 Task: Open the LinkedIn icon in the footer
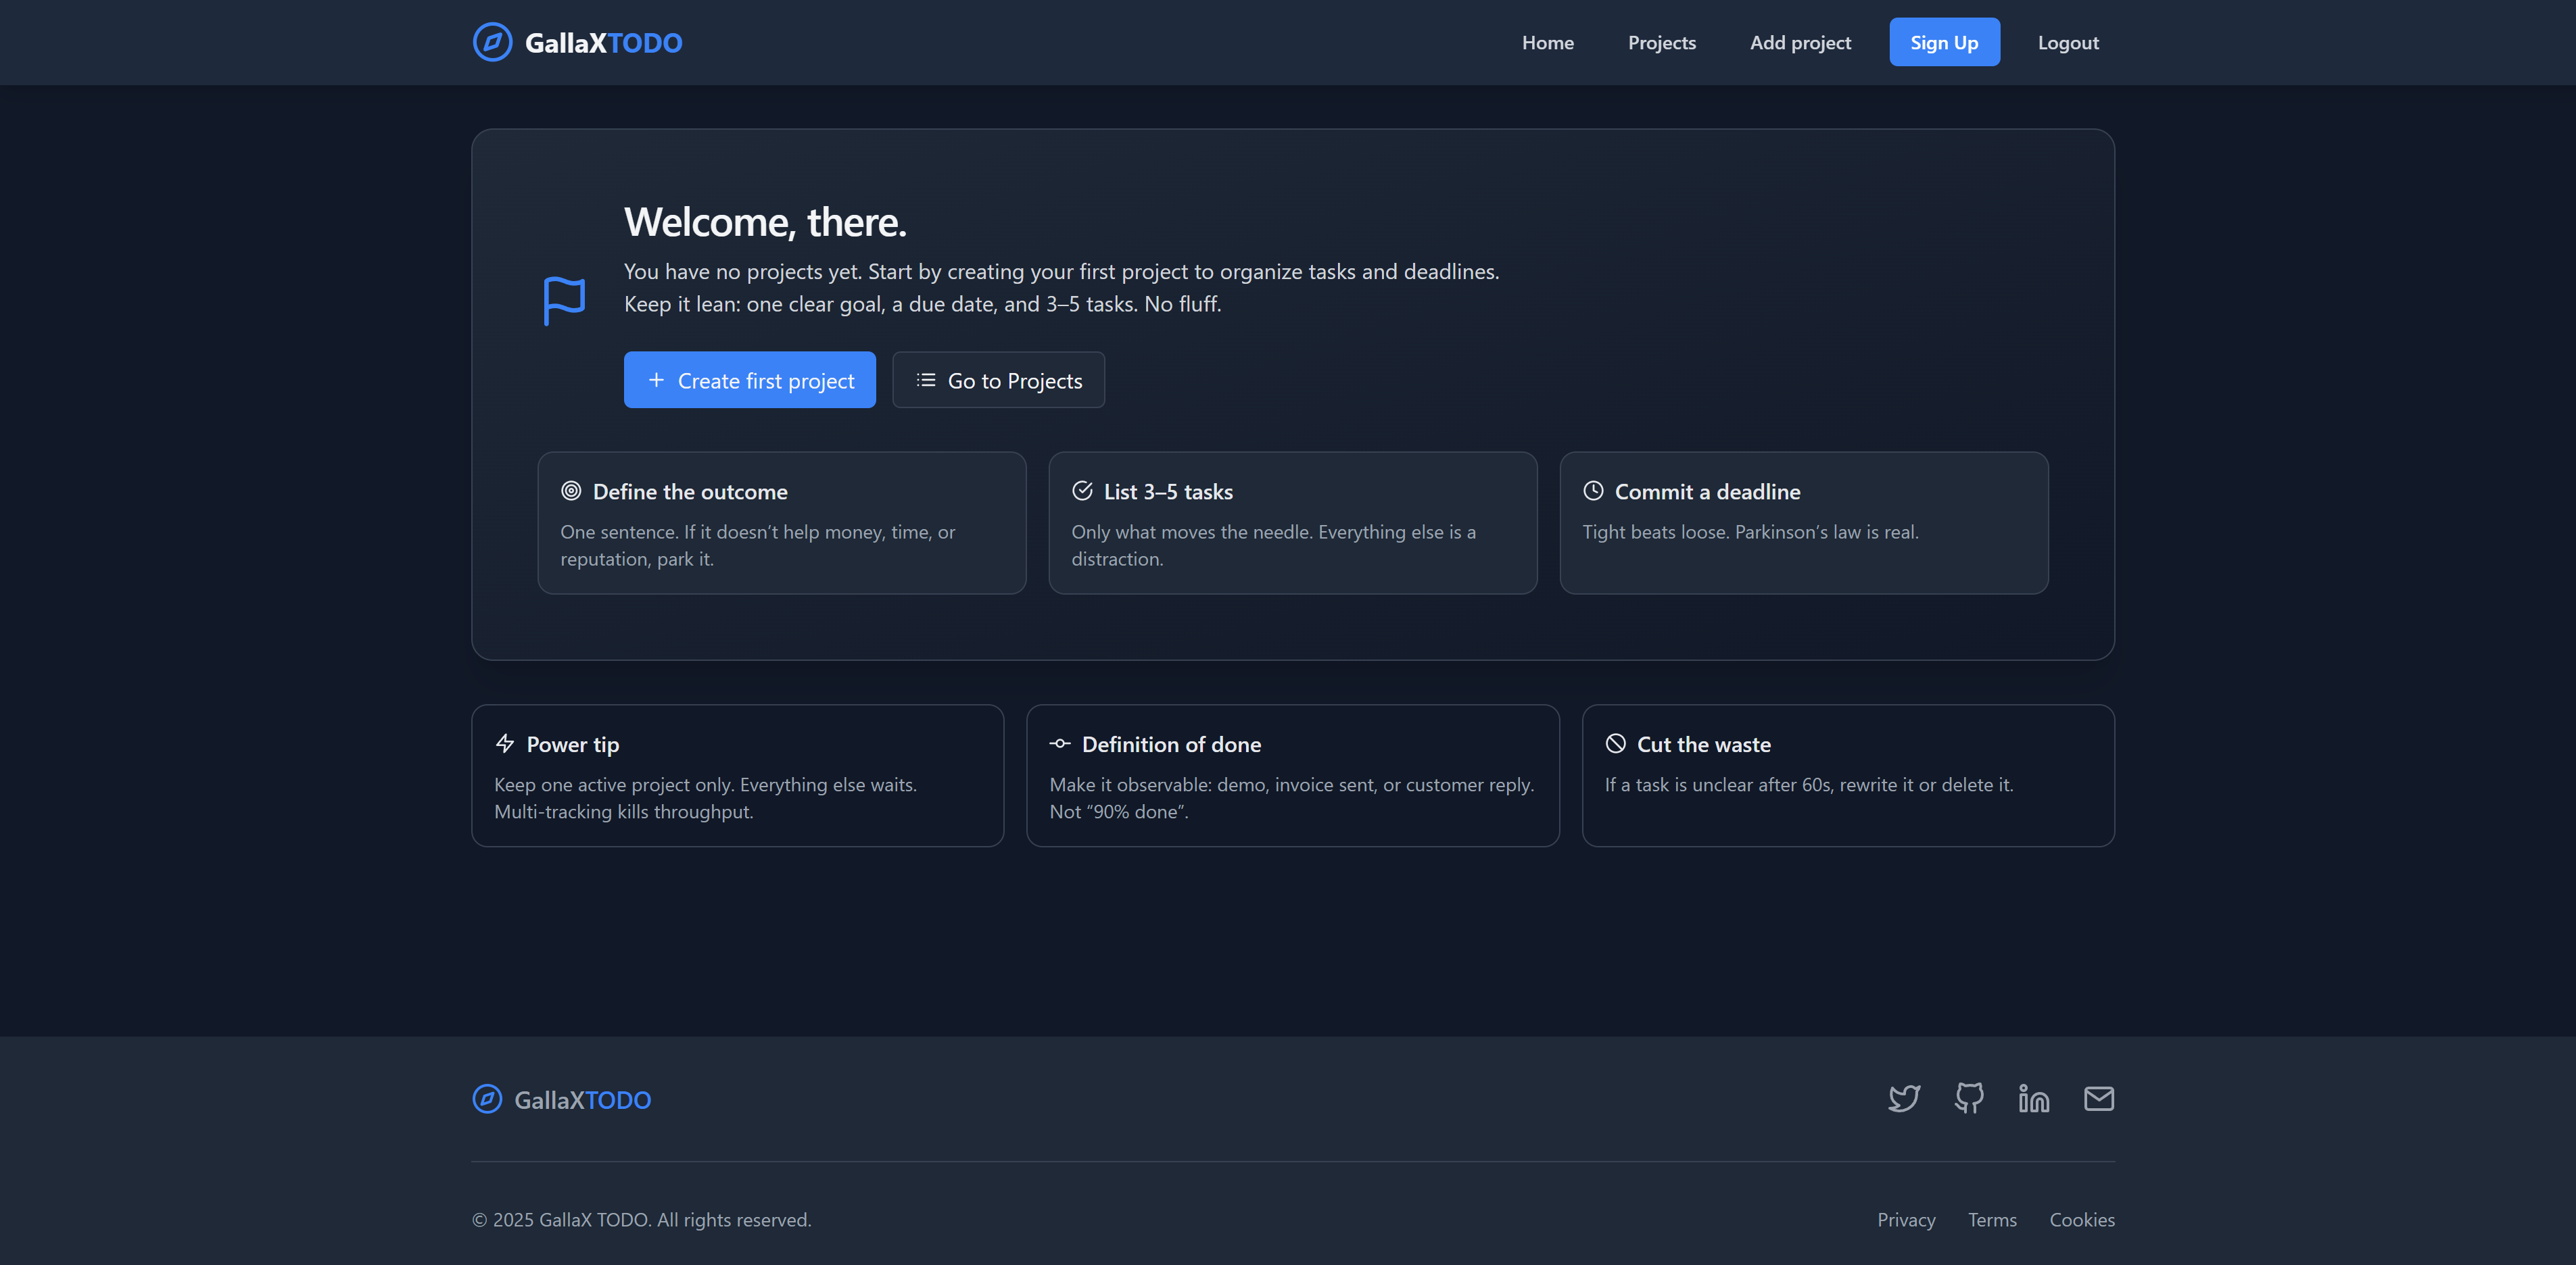coord(2033,1098)
